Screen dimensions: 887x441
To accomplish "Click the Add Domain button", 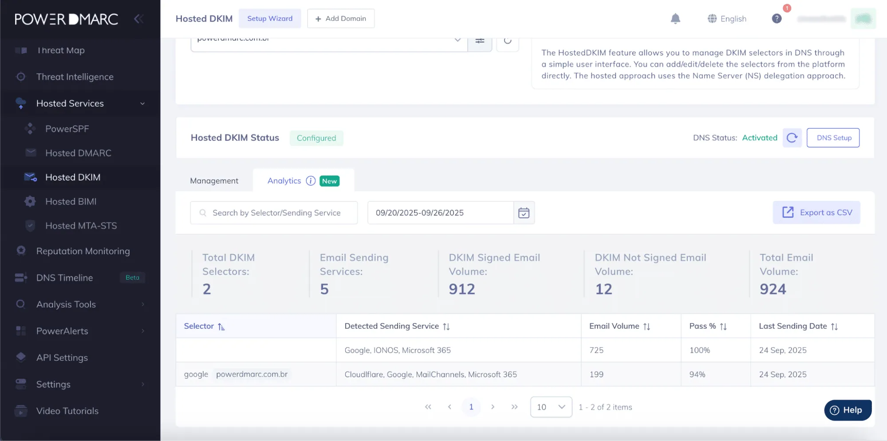I will [x=341, y=19].
